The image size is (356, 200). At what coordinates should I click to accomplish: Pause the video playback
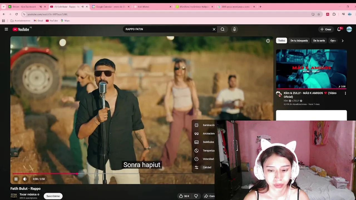[16, 179]
